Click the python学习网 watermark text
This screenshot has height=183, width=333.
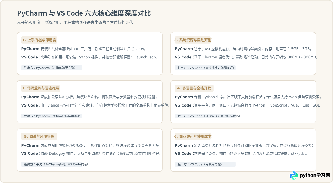coord(315,175)
